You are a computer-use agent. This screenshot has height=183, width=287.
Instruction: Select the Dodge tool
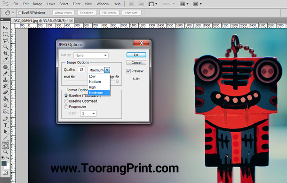(x=5, y=111)
